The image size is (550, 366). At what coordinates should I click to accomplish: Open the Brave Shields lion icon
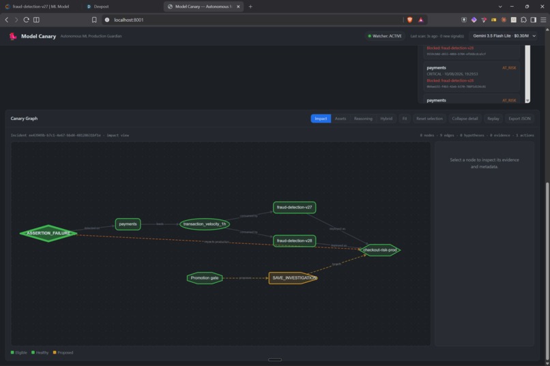(x=409, y=20)
